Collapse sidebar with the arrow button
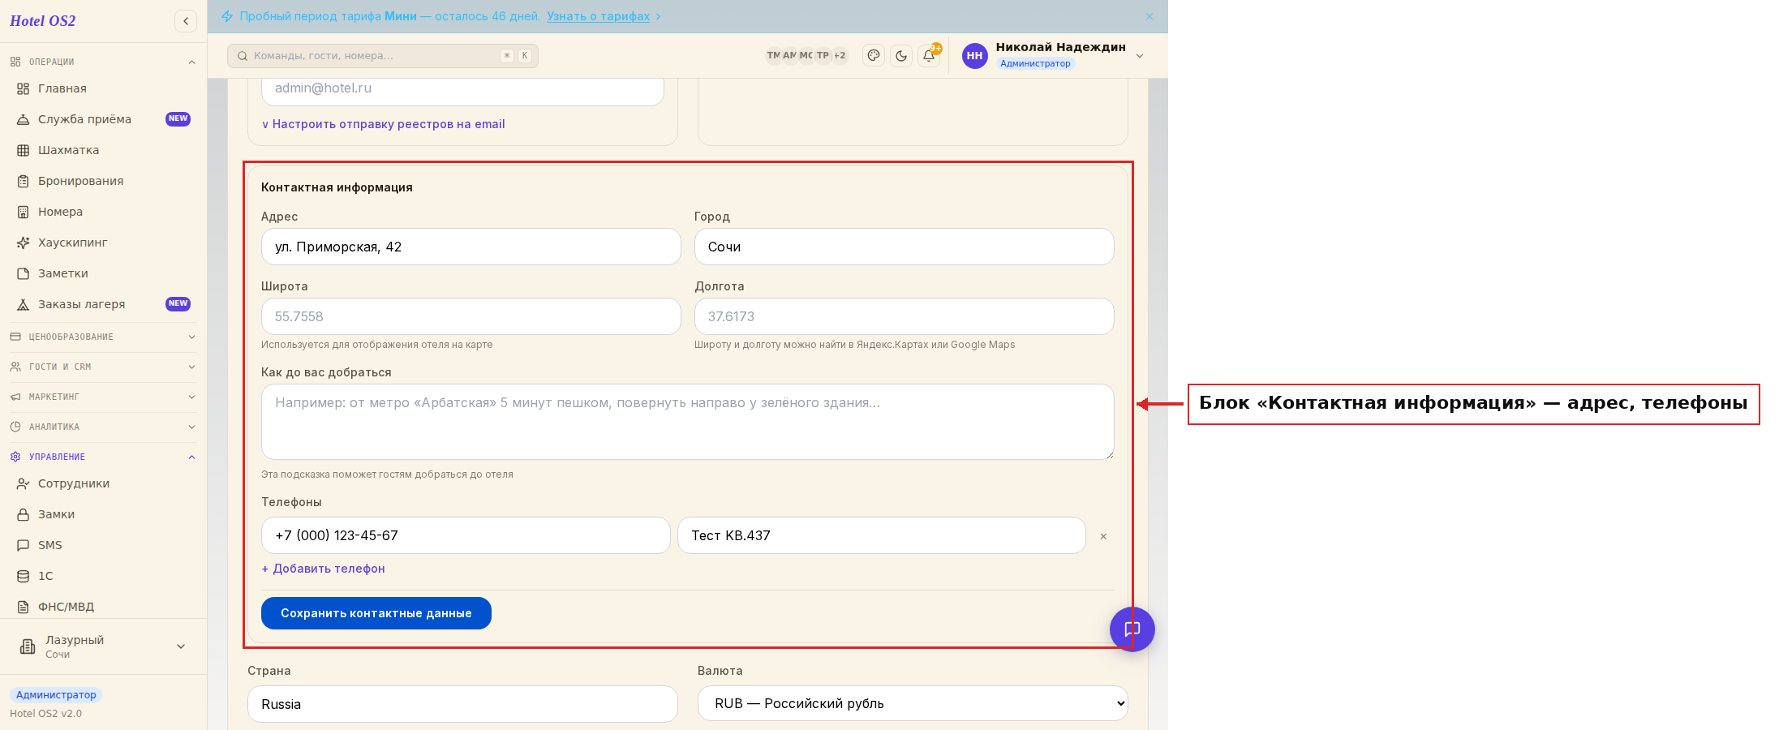The width and height of the screenshot is (1779, 730). 186,21
